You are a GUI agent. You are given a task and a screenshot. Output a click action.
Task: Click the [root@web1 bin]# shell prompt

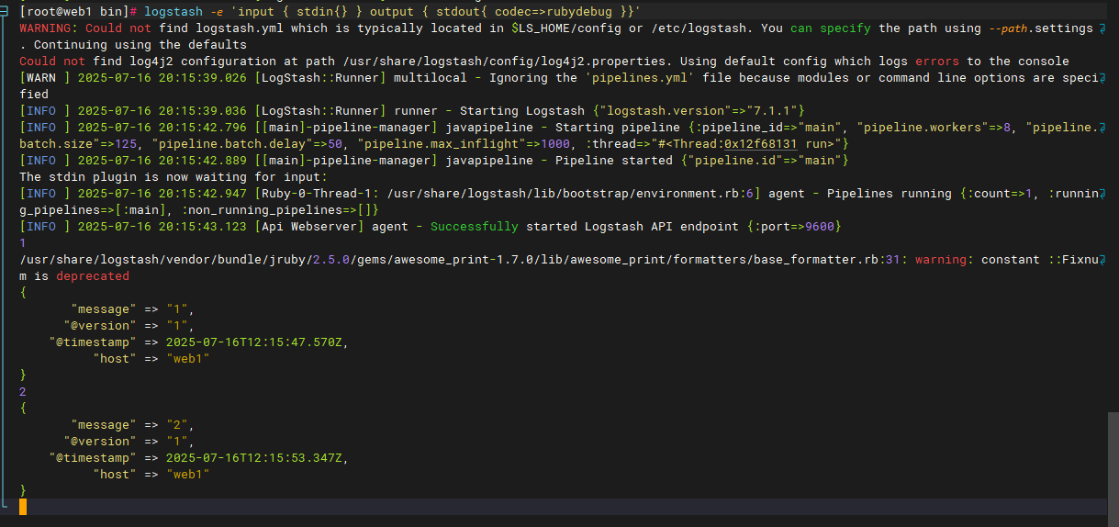tap(78, 11)
